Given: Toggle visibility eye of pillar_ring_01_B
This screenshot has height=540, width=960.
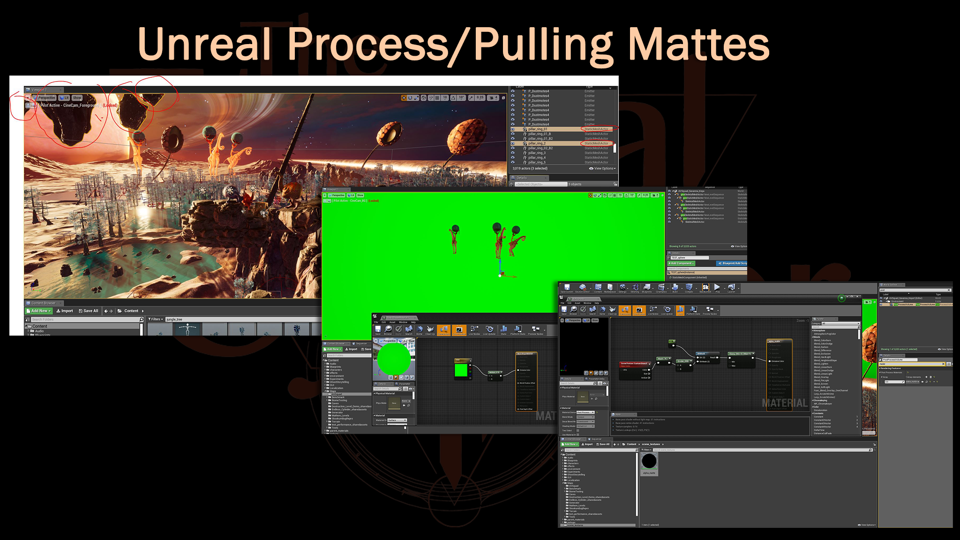Looking at the screenshot, I should [513, 134].
